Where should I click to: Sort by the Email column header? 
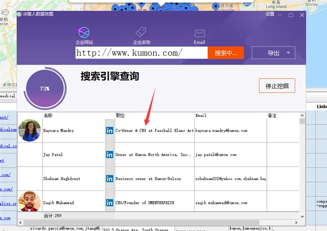click(x=230, y=115)
